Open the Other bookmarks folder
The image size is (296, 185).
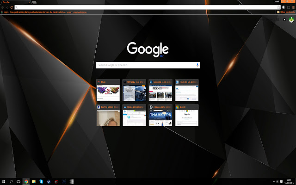[286, 12]
